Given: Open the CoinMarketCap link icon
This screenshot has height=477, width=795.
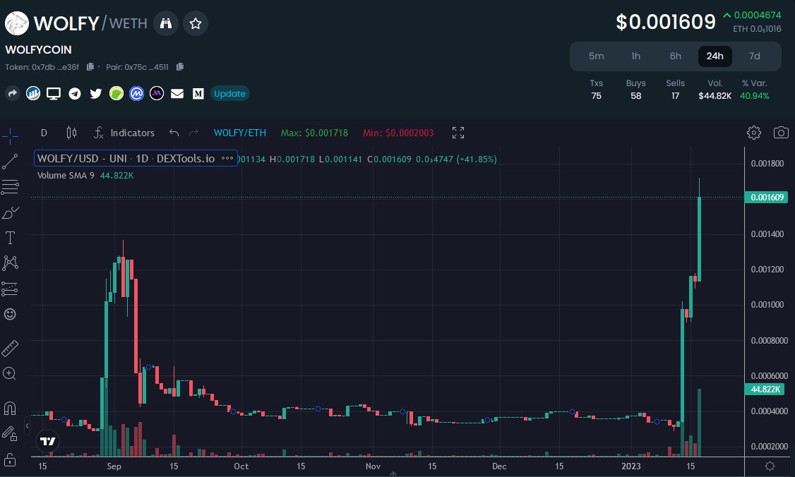Looking at the screenshot, I should tap(136, 93).
